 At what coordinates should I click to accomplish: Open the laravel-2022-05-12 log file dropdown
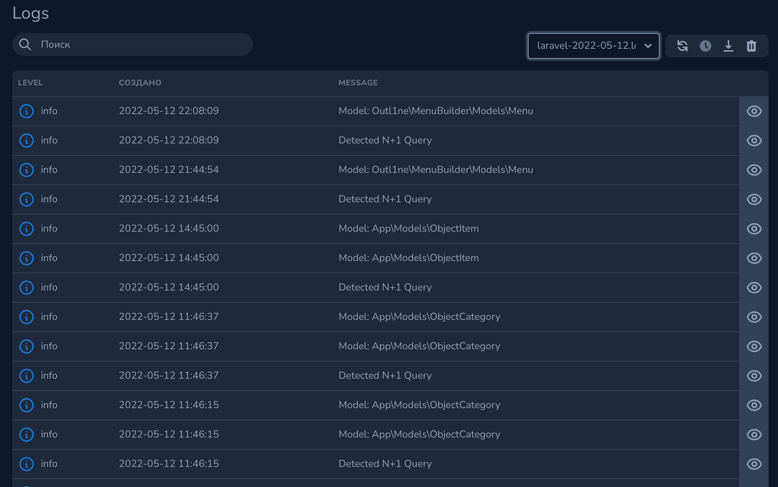tap(587, 46)
